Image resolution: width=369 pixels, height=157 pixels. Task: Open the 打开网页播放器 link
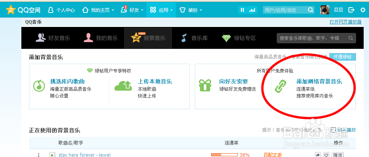[345, 22]
